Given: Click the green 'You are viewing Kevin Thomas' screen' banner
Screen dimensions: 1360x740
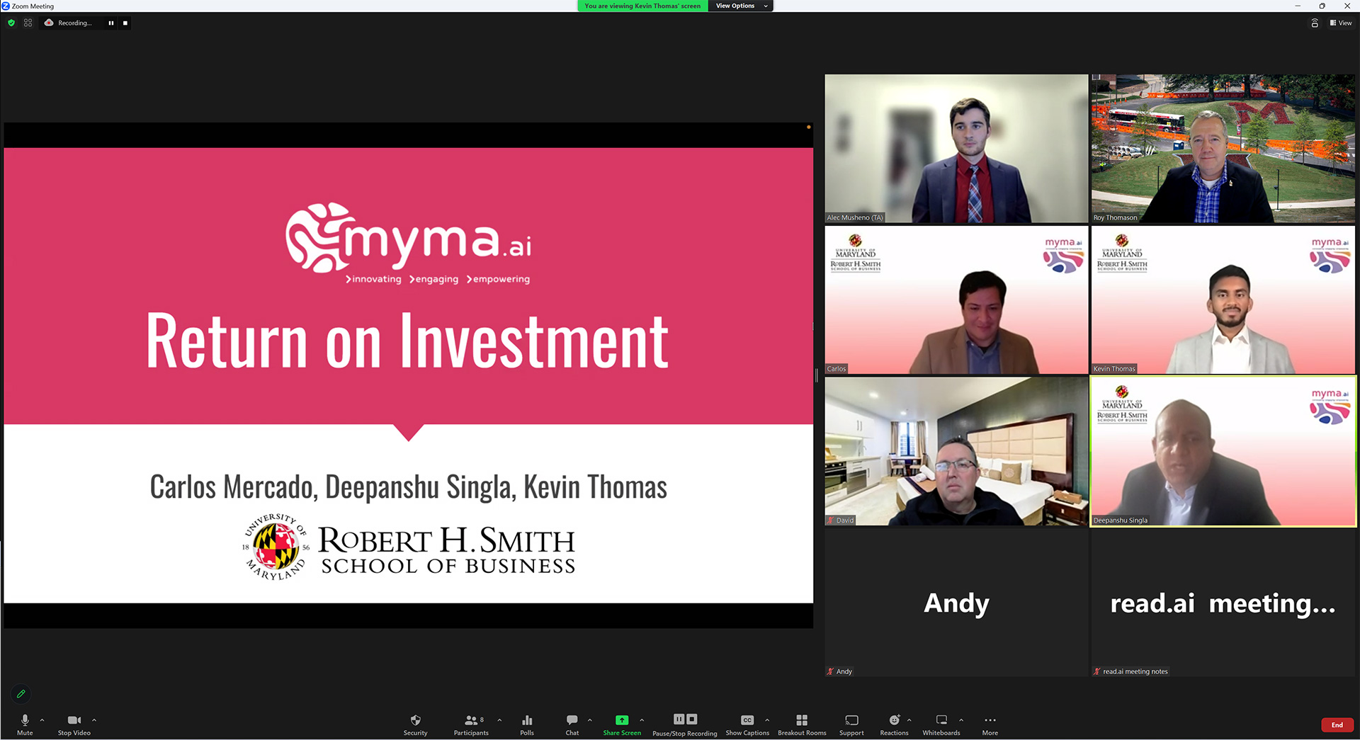Looking at the screenshot, I should click(x=642, y=6).
